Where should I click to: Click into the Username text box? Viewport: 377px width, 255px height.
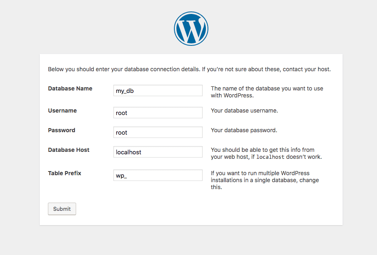point(158,113)
